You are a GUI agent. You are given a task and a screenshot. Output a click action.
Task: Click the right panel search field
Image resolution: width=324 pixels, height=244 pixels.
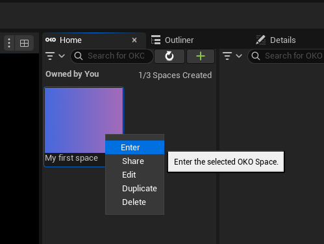coord(286,56)
